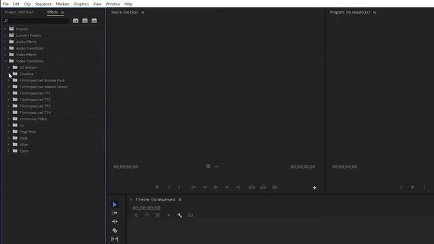434x244 pixels.
Task: Open the Help menu
Action: pos(128,4)
